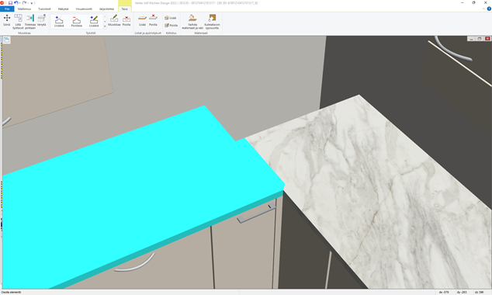This screenshot has width=492, height=295.
Task: Restore the inner 3D view window
Action: point(479,39)
